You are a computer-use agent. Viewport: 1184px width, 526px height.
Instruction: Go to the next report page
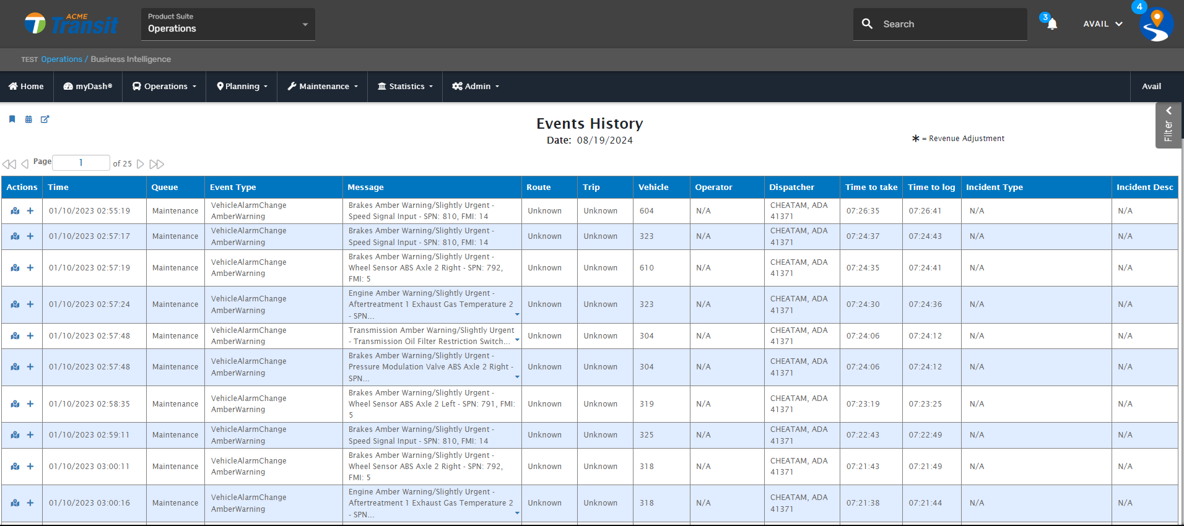[x=141, y=164]
